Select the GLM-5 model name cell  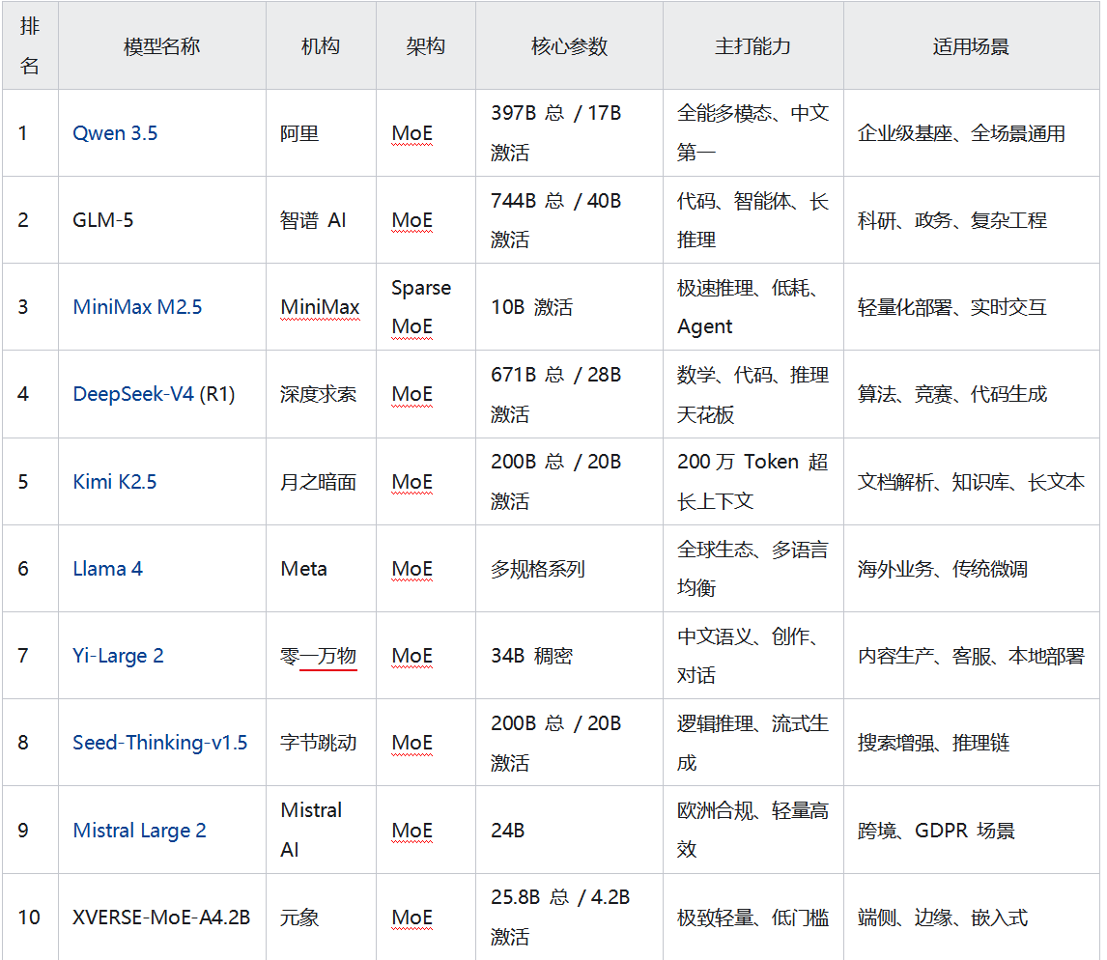pos(162,220)
